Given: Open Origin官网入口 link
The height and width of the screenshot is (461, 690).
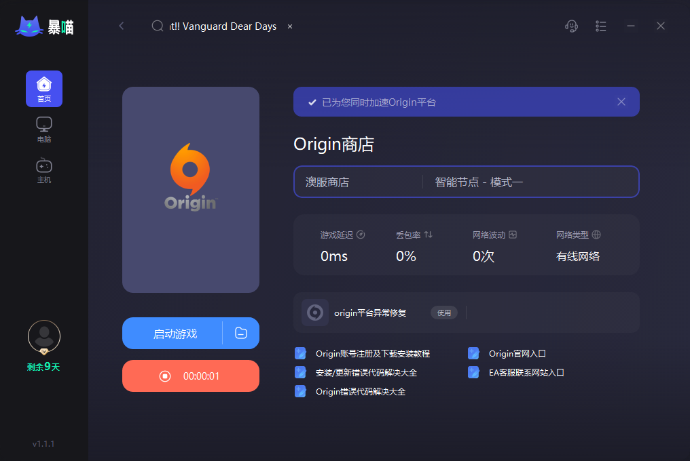Looking at the screenshot, I should coord(517,353).
